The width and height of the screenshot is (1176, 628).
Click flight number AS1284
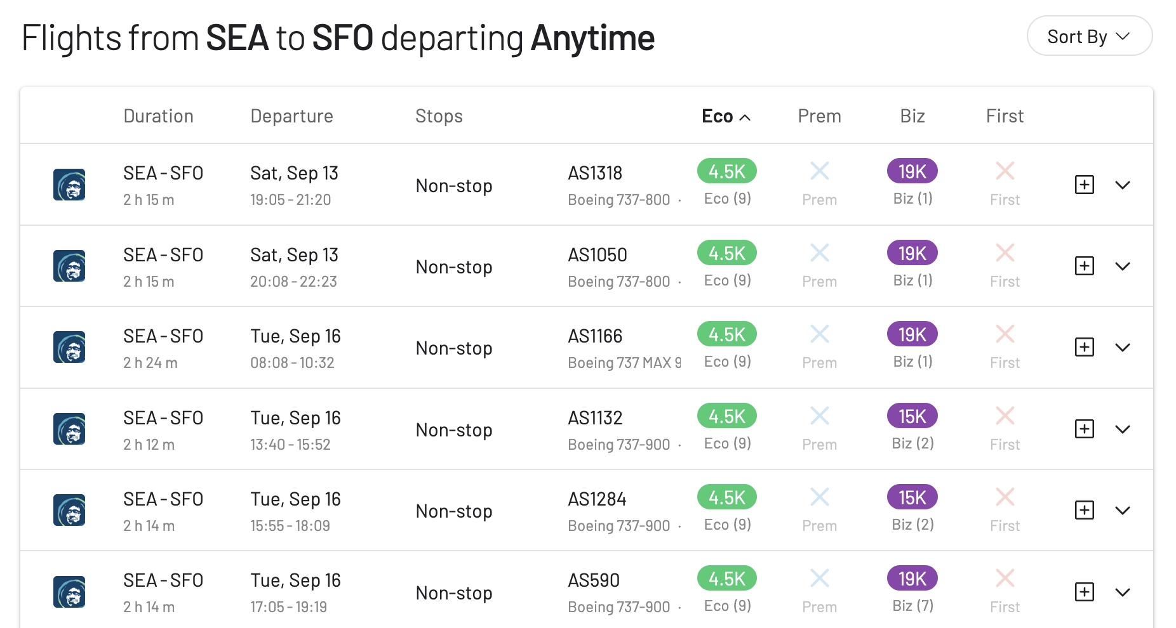(x=597, y=499)
